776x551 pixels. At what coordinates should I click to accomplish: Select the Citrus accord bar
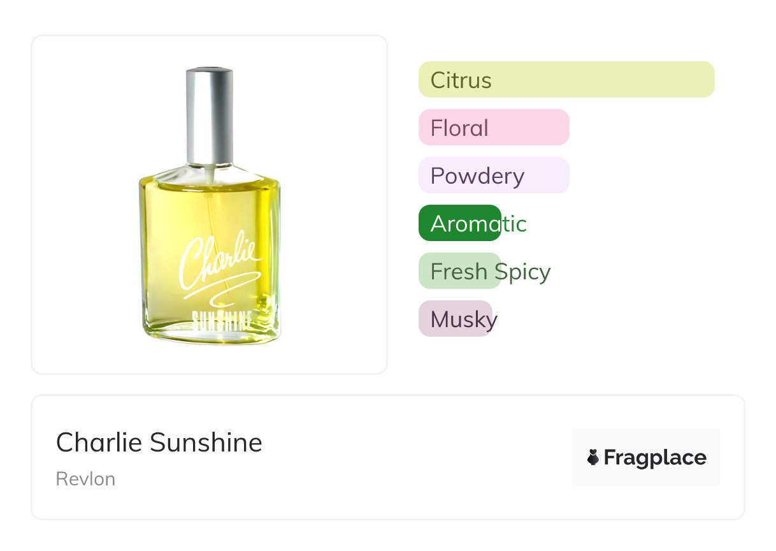pyautogui.click(x=566, y=80)
